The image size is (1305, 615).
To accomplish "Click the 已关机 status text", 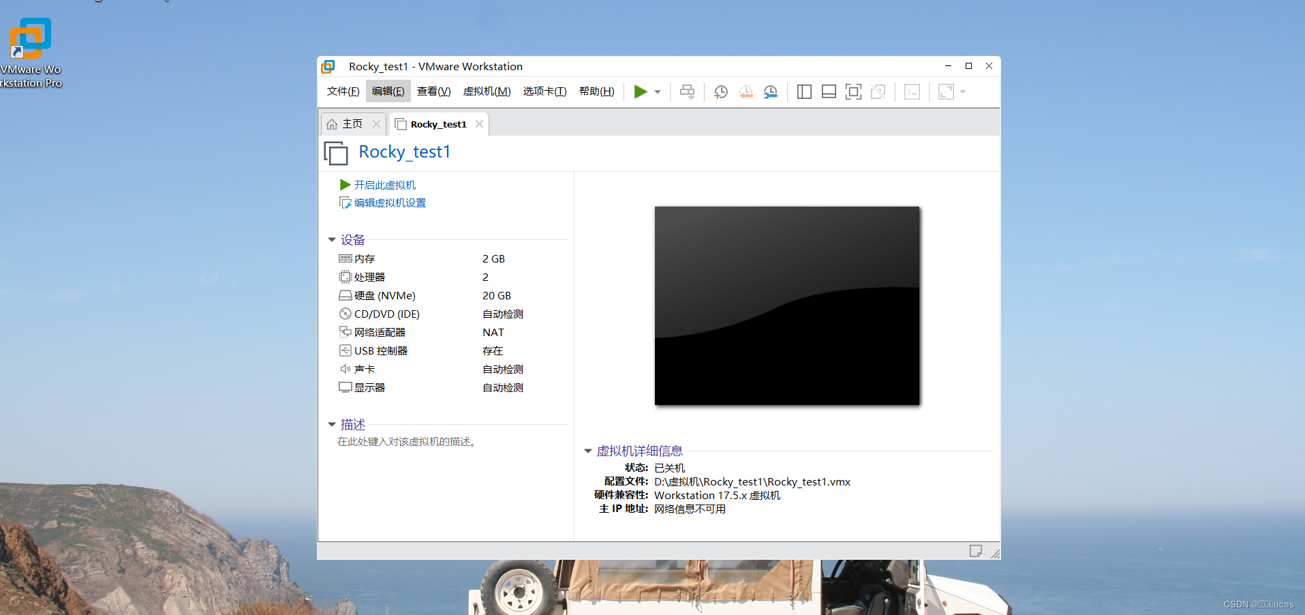I will 669,468.
